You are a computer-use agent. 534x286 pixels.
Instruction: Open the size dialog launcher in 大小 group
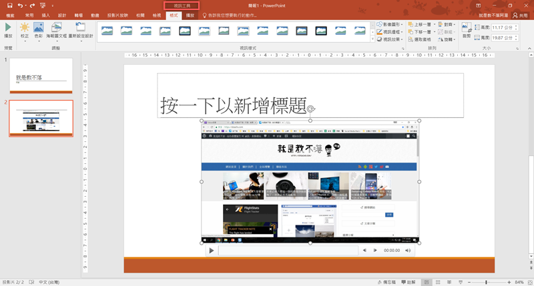[517, 49]
